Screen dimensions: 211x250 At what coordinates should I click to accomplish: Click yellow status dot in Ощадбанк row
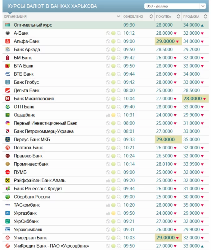pos(113,115)
